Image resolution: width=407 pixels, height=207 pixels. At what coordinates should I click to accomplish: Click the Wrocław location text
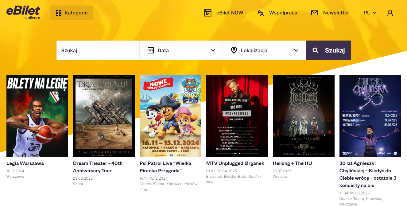(x=280, y=177)
